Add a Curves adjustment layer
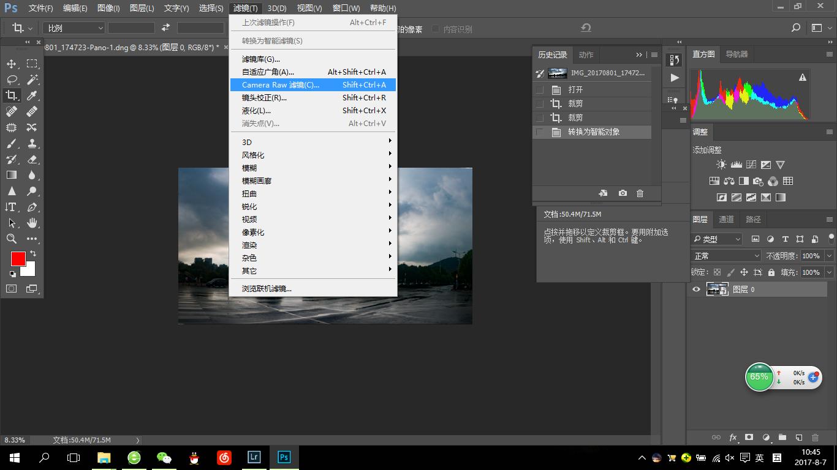Screen dimensions: 837x470 coord(751,164)
